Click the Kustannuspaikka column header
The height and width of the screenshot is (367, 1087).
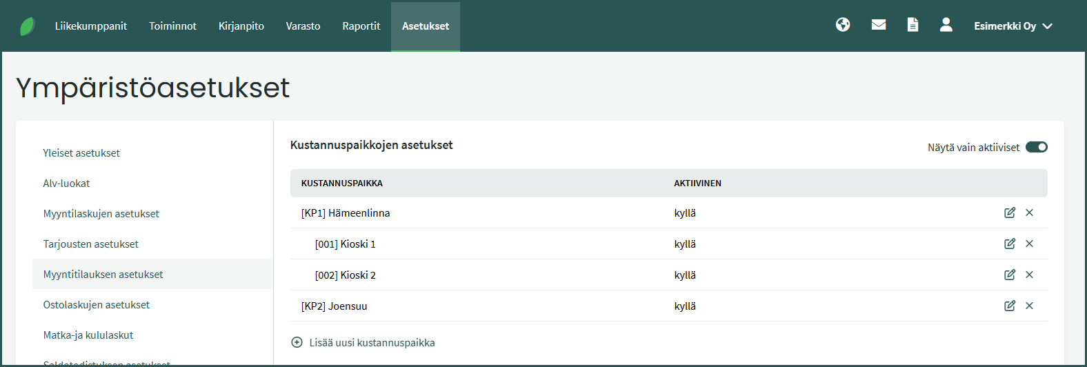coord(342,183)
